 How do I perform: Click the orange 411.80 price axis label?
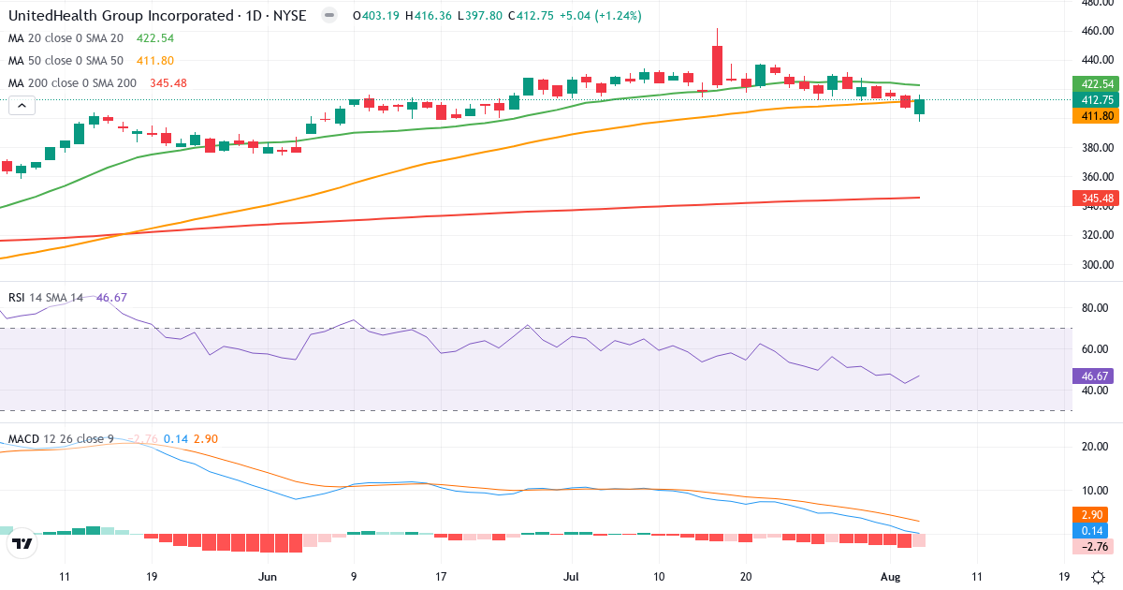pyautogui.click(x=1097, y=116)
